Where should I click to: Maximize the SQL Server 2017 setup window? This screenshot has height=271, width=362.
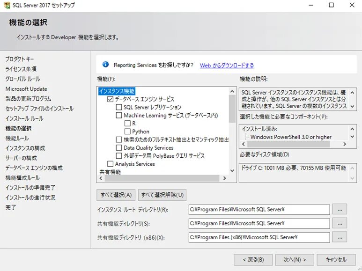pyautogui.click(x=331, y=5)
